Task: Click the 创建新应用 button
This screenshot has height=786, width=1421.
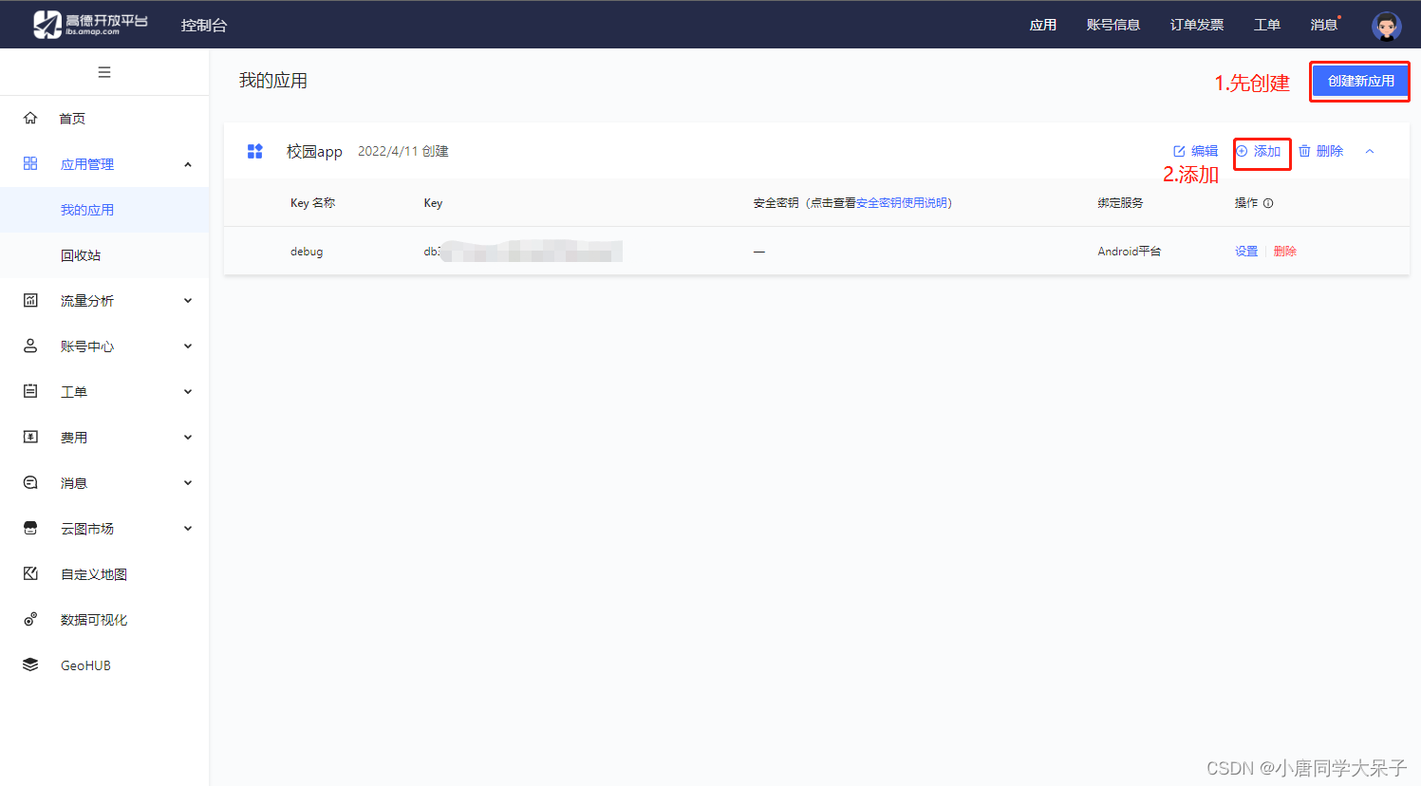Action: 1359,81
